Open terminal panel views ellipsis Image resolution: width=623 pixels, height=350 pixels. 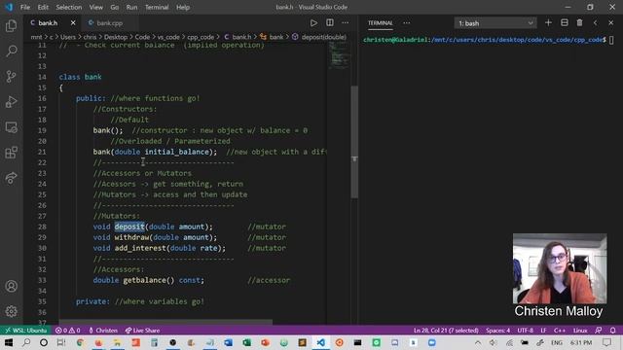407,23
